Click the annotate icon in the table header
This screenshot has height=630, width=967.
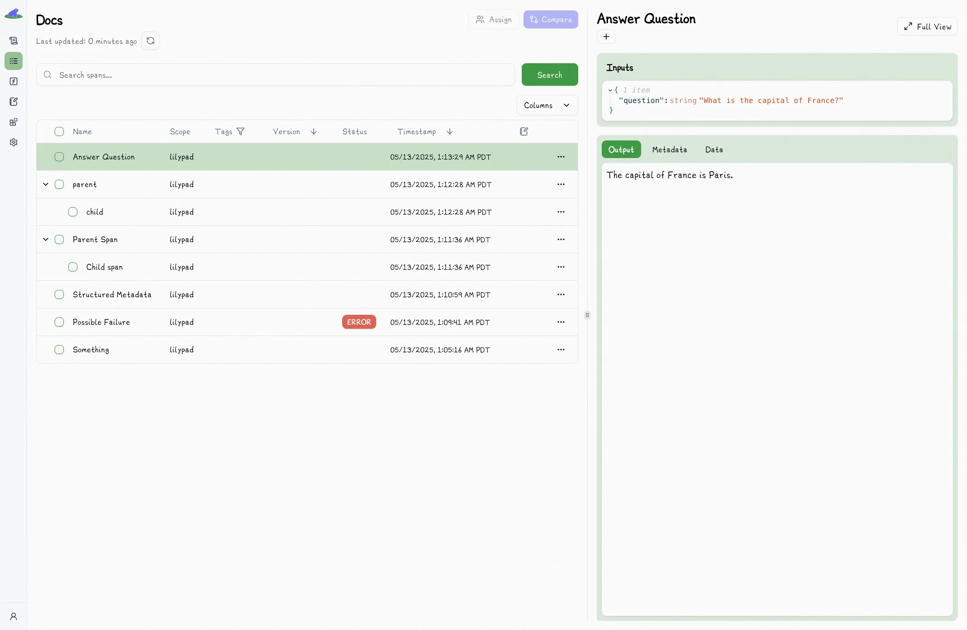point(524,131)
